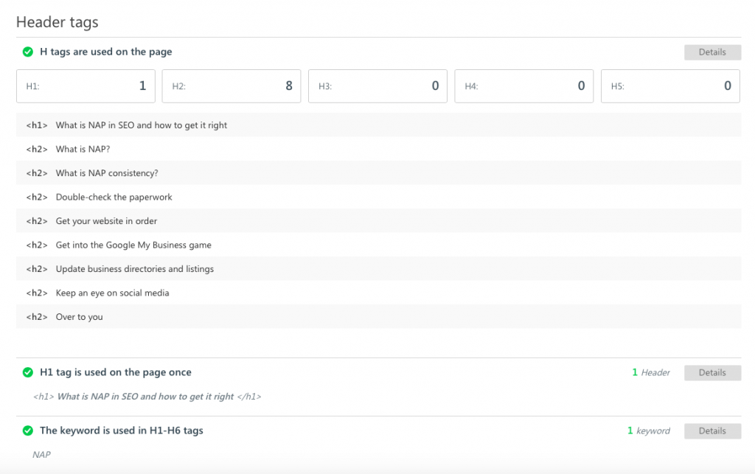Click the green checkmark beside "H1 tag is used once"
755x474 pixels.
(28, 372)
